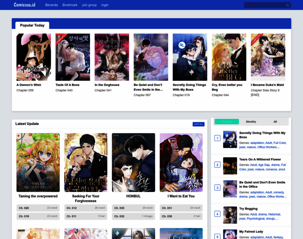Open the join group menu item
The width and height of the screenshot is (303, 239).
click(89, 5)
